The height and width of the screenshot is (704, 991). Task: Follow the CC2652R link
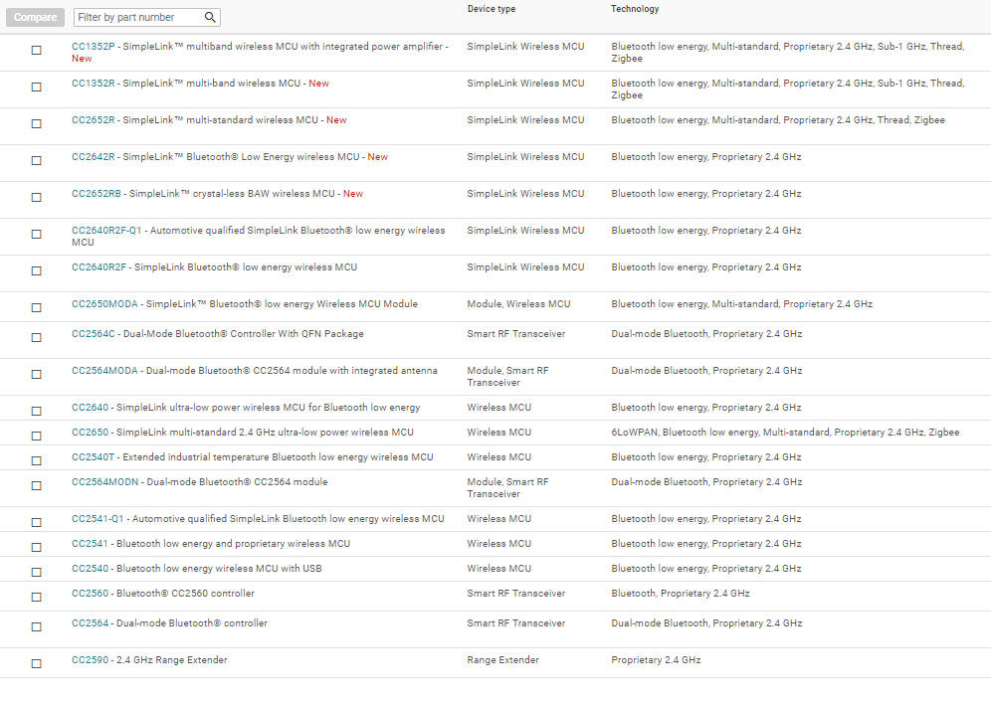tap(93, 120)
